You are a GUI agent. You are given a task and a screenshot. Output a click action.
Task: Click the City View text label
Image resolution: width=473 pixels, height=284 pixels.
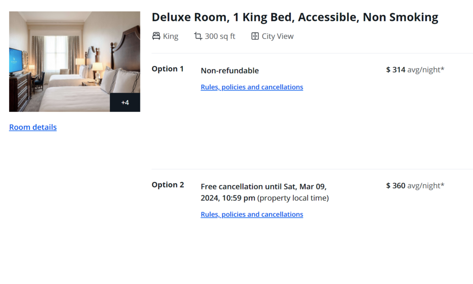[x=277, y=36]
